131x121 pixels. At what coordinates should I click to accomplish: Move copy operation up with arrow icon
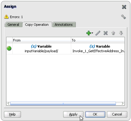113,33
